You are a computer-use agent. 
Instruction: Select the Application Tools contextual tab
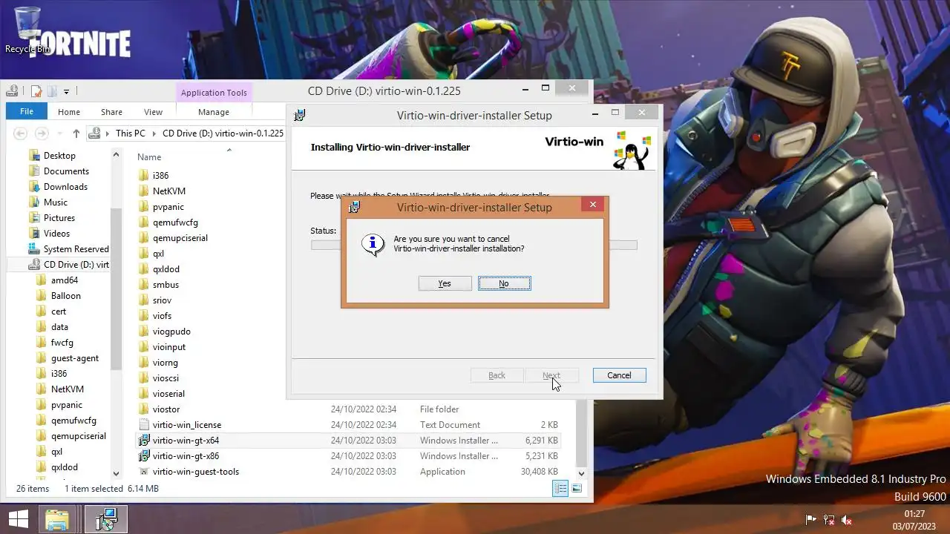[x=214, y=93]
